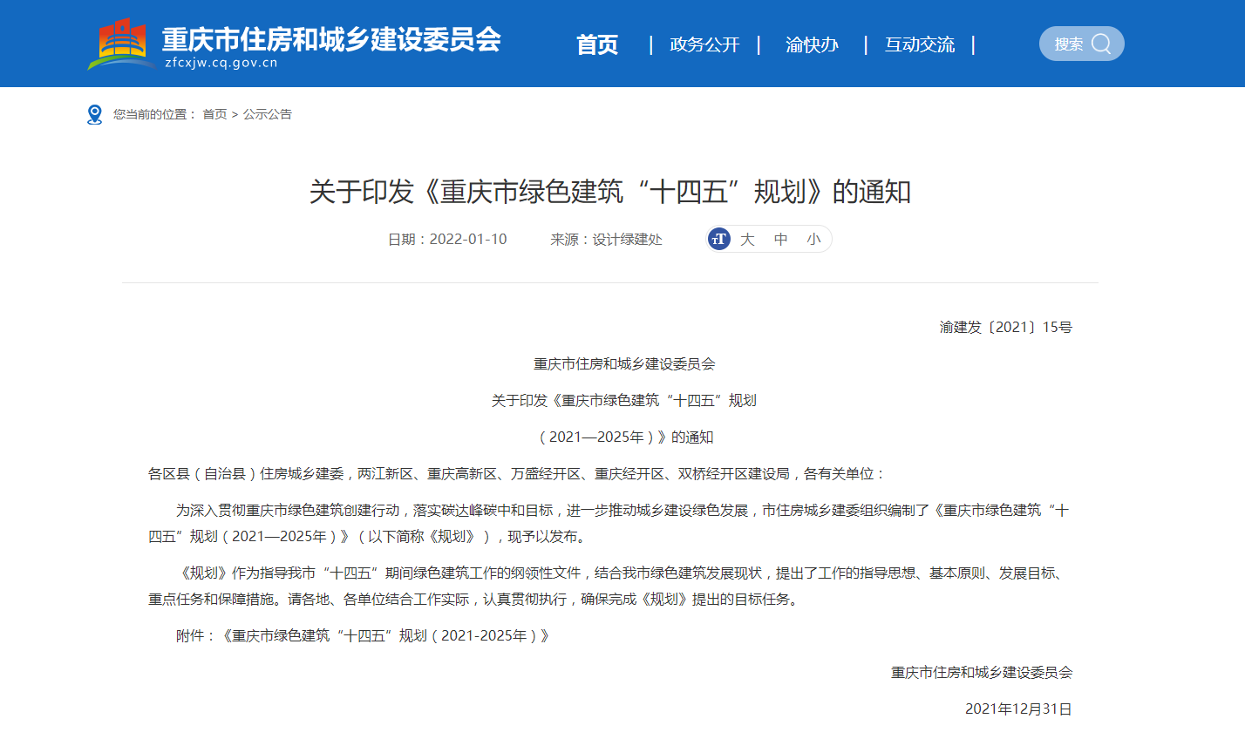This screenshot has width=1245, height=746.
Task: Click the 重庆市住房和城乡建设委员会 header title
Action: point(331,39)
